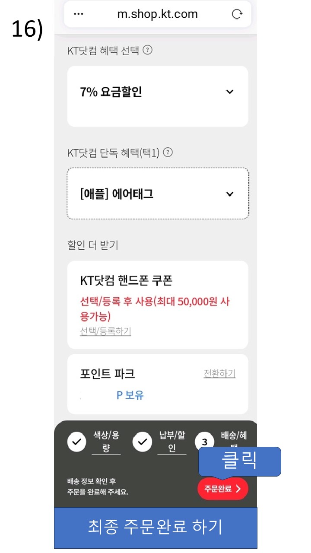Open the 선택/등록하기 coupon link
311x553 pixels.
(106, 331)
